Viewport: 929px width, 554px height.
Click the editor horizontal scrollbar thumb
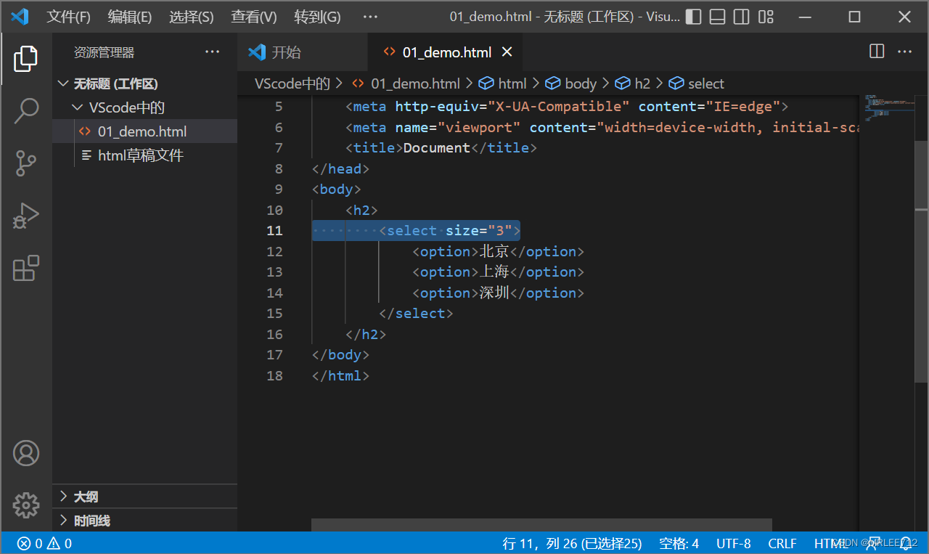pos(542,524)
